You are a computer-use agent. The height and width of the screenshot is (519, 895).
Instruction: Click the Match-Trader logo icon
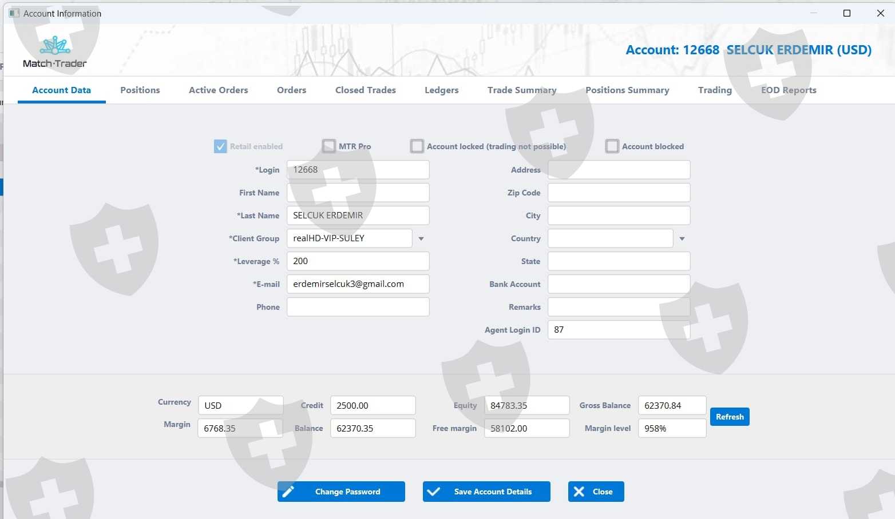[x=55, y=45]
